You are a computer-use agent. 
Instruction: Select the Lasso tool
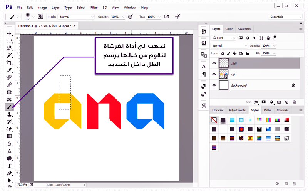pos(9,48)
